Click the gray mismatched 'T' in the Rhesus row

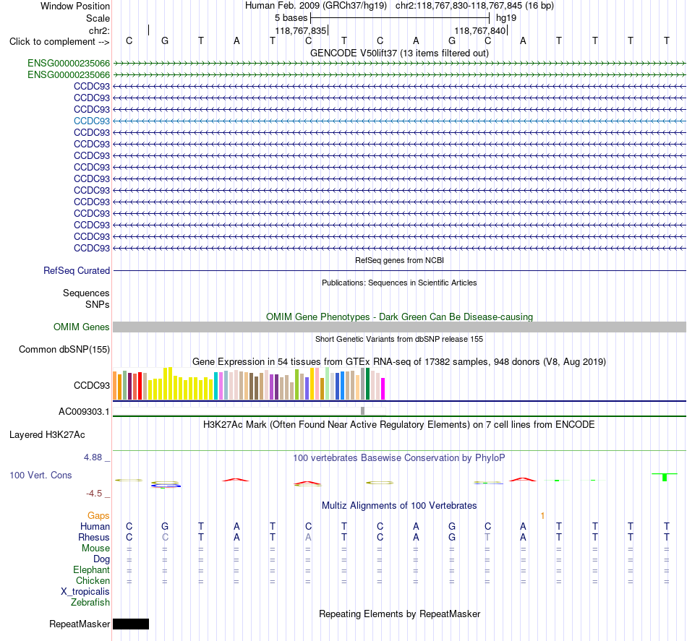pos(487,537)
